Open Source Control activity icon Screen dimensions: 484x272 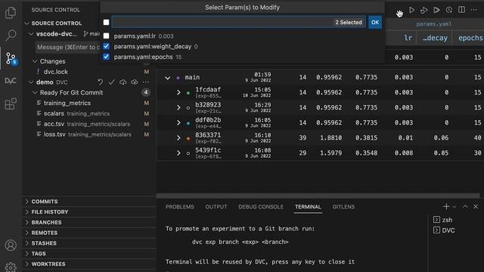tap(11, 58)
